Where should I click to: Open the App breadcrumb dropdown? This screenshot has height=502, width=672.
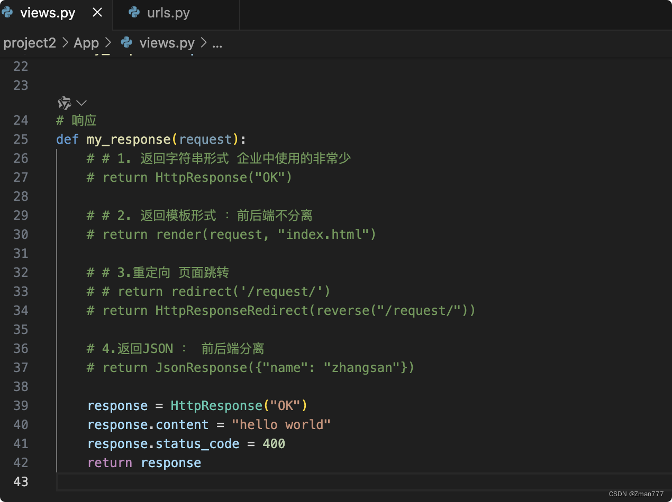click(86, 43)
